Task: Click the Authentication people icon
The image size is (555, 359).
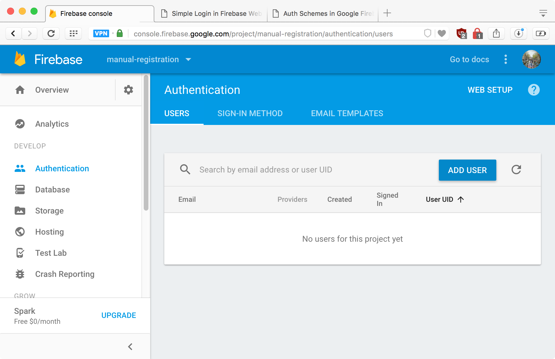Action: click(20, 168)
